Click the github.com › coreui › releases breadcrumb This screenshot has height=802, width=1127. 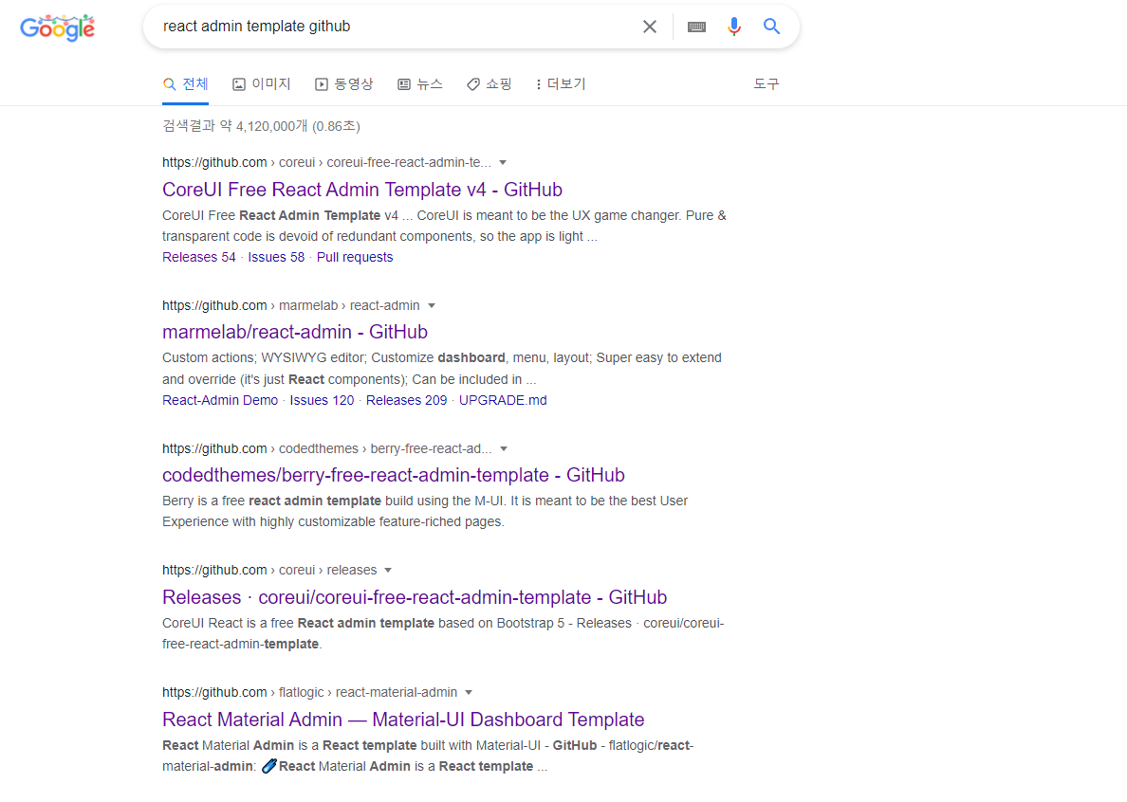[x=269, y=570]
